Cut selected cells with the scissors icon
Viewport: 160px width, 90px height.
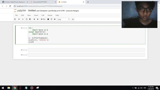(x=23, y=19)
